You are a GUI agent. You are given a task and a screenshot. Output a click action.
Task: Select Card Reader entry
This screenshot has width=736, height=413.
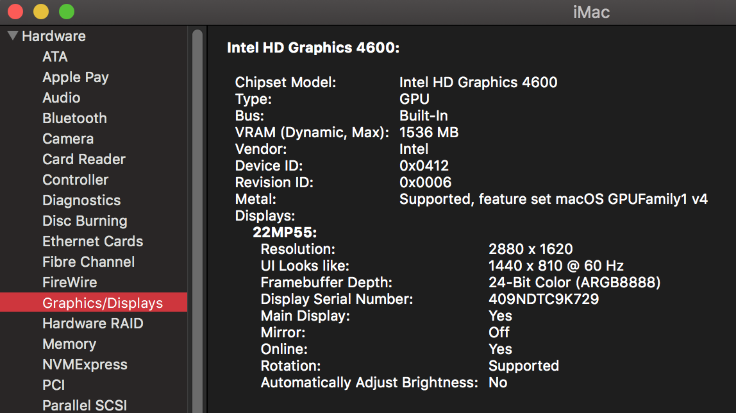coord(84,160)
